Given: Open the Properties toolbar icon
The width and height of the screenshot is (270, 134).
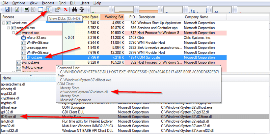Looking at the screenshot, I should 57,9.
